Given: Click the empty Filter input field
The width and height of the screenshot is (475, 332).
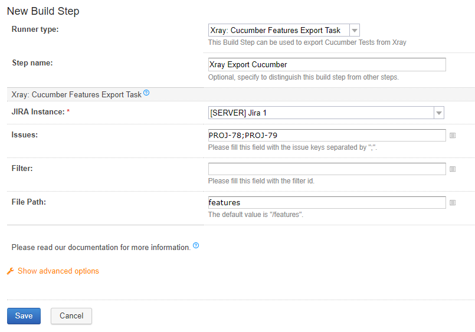Looking at the screenshot, I should tap(327, 169).
